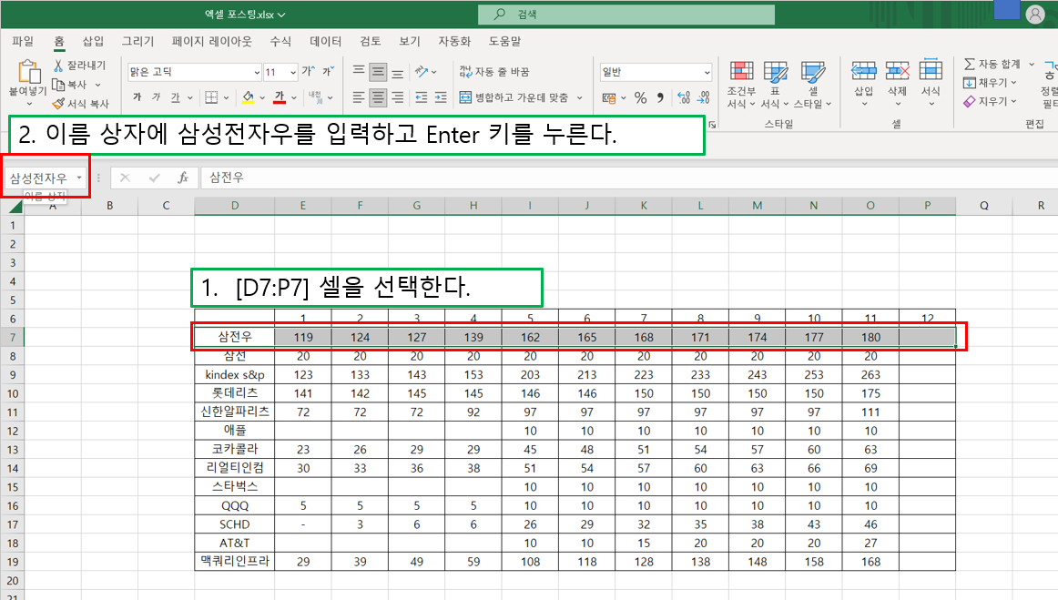This screenshot has height=600, width=1058.
Task: Open Cell Styles (셀 스타일)
Action: click(812, 85)
